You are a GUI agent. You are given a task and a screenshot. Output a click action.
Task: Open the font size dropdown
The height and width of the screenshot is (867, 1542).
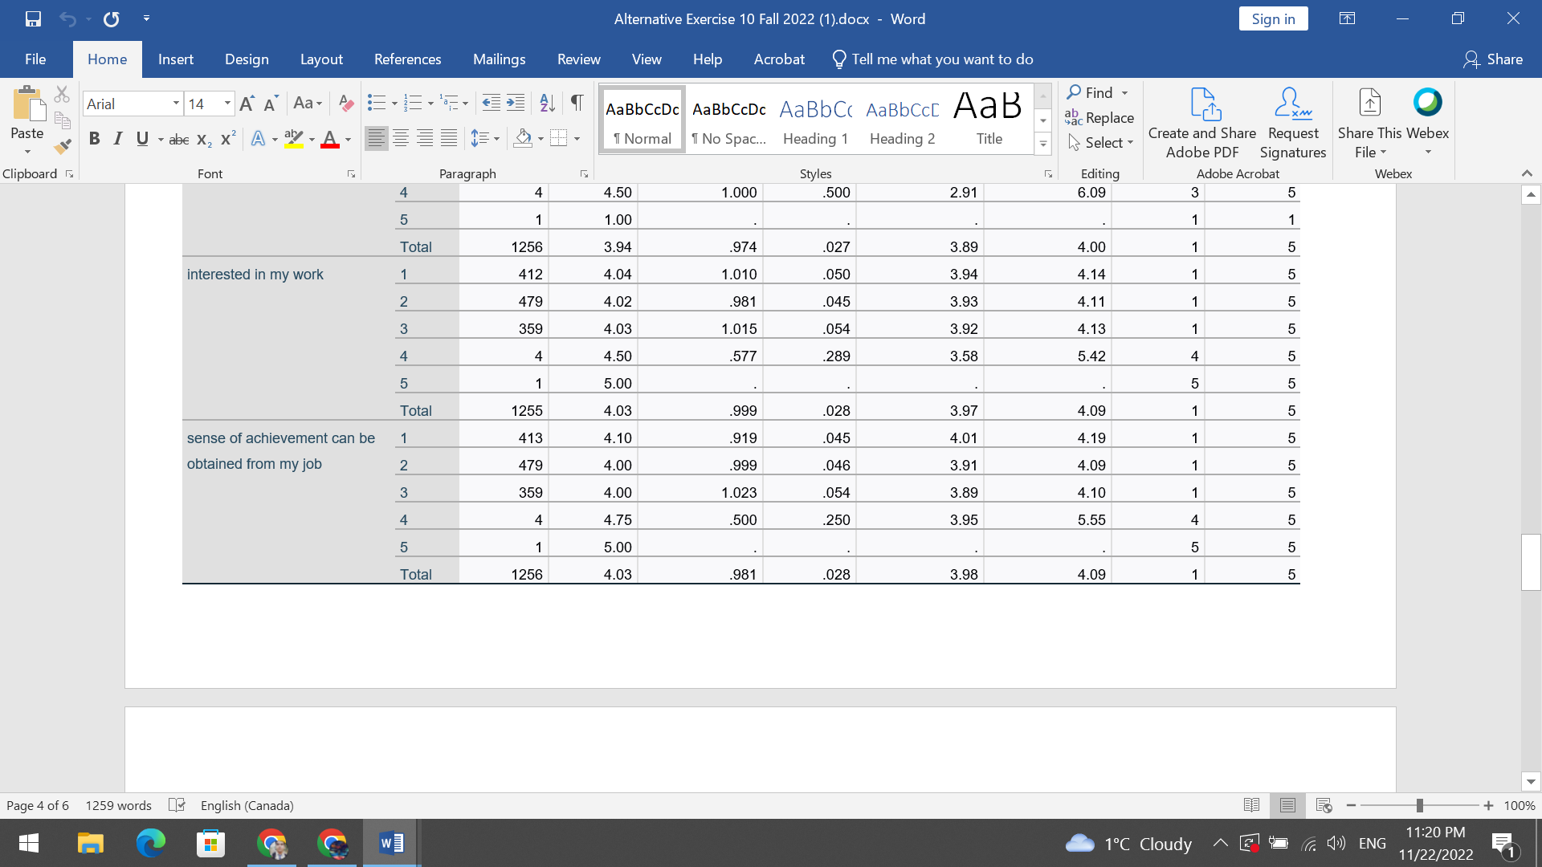(227, 104)
